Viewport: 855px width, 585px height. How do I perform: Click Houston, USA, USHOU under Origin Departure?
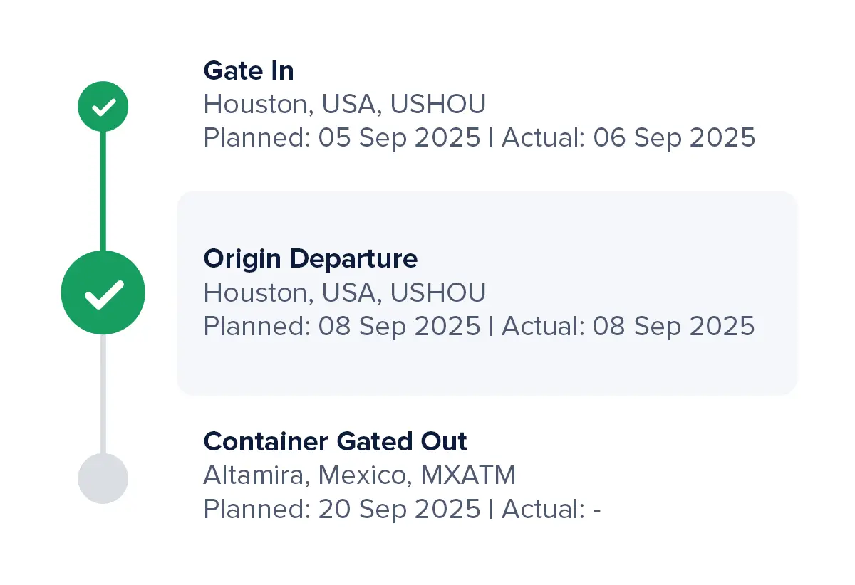point(344,292)
